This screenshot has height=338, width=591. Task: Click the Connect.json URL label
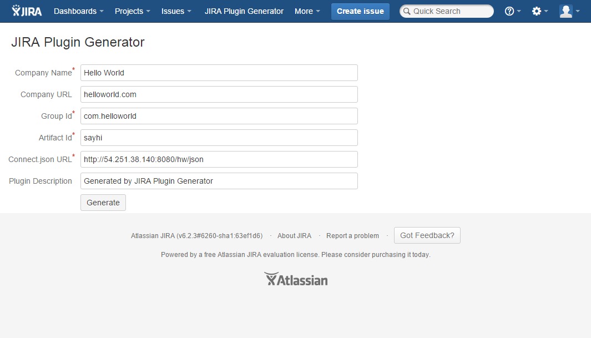(40, 159)
